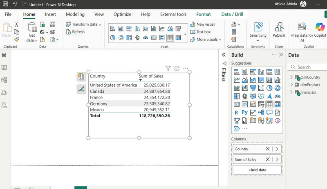Expand the financials table in Data pane
Image resolution: width=327 pixels, height=189 pixels.
point(291,92)
